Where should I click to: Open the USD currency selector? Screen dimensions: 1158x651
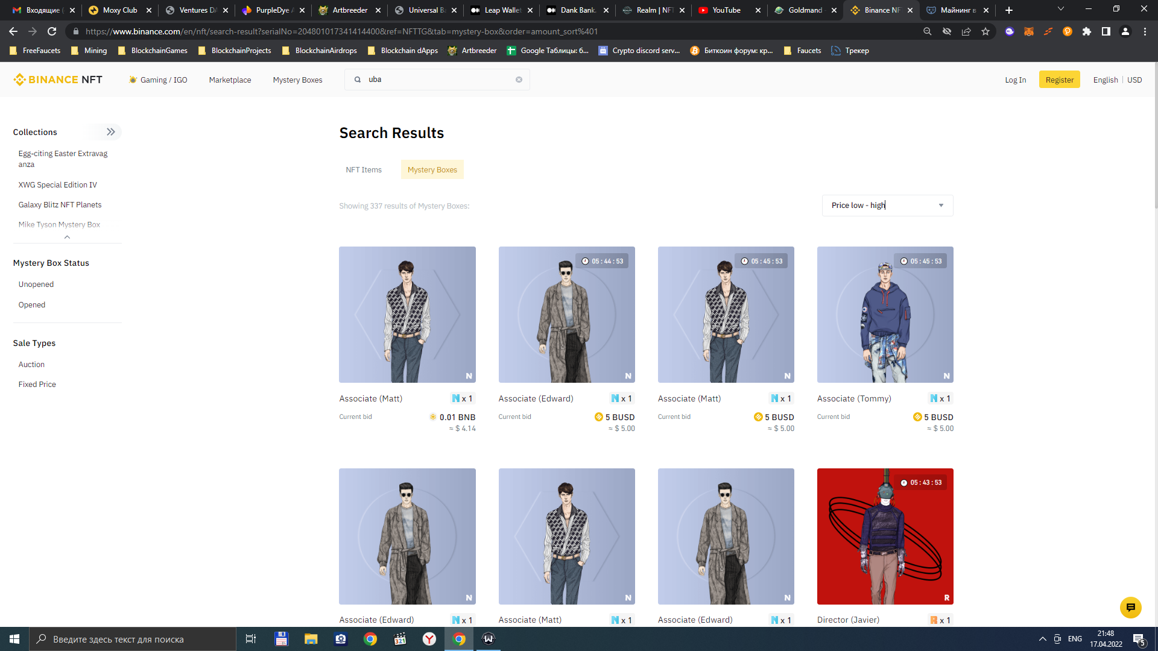tap(1134, 80)
